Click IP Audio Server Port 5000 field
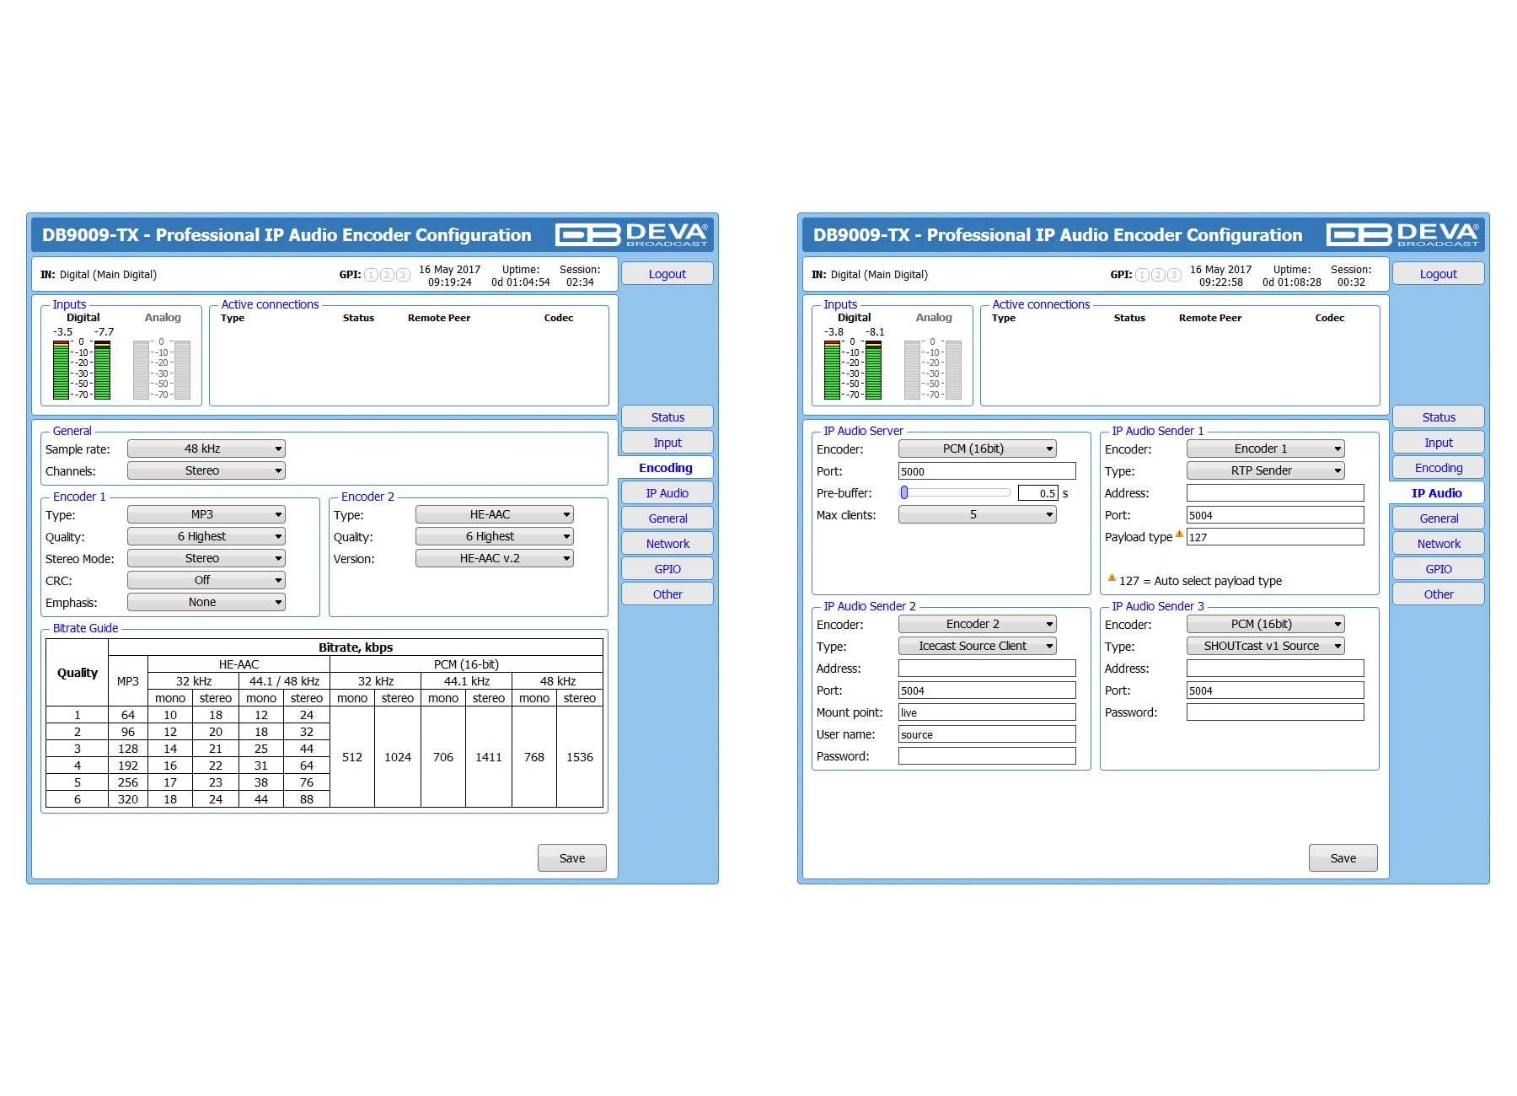Image resolution: width=1517 pixels, height=1096 pixels. pos(987,471)
